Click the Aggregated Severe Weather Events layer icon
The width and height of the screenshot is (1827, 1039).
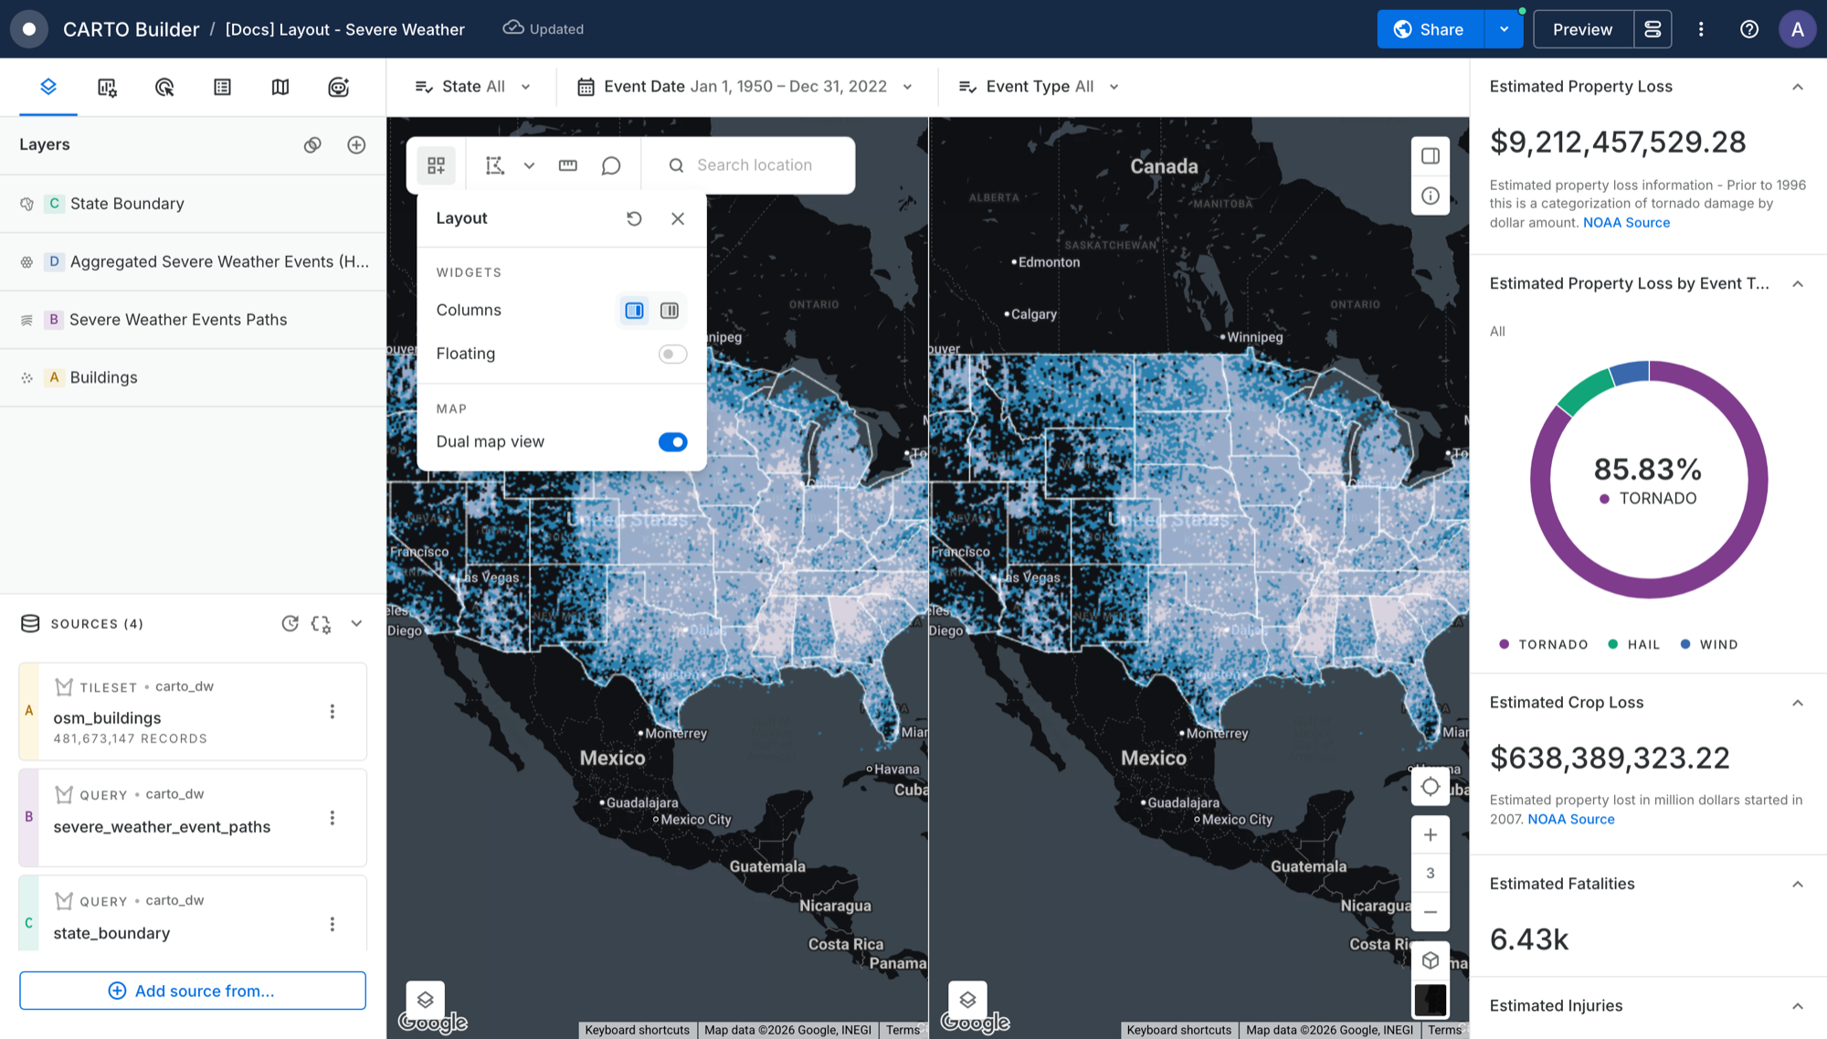[x=27, y=261]
